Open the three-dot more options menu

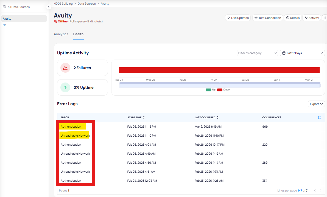(x=325, y=18)
